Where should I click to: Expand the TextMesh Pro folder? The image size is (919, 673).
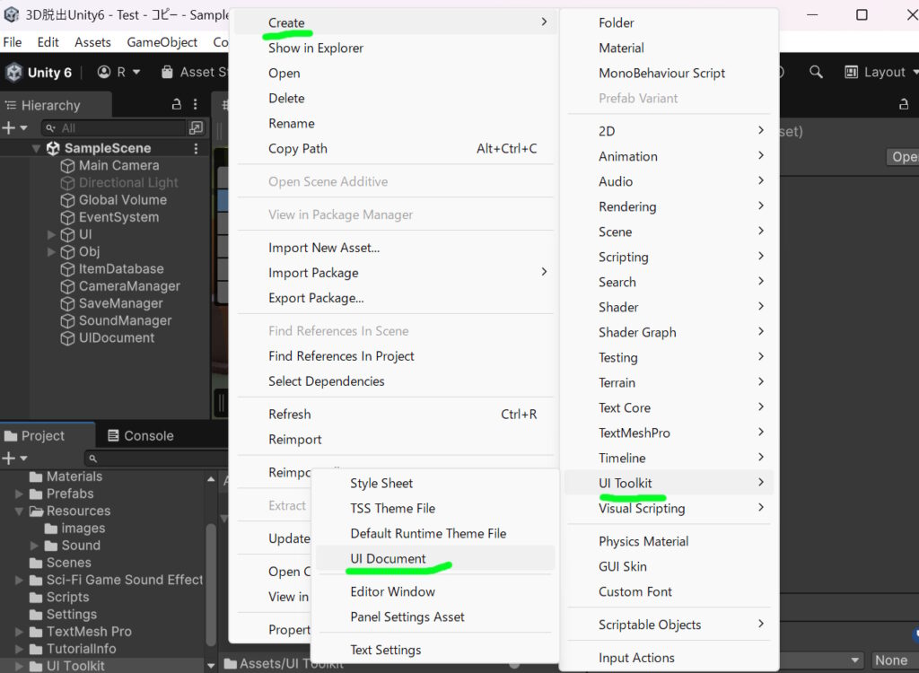click(19, 632)
